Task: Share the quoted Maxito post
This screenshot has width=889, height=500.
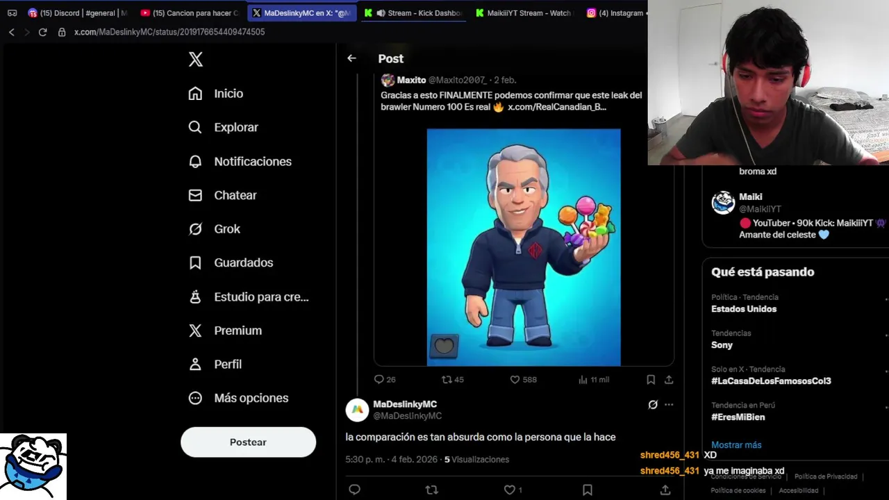Action: [x=669, y=380]
